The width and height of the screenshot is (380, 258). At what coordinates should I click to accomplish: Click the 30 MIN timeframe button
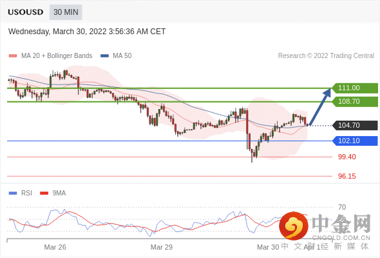point(66,12)
